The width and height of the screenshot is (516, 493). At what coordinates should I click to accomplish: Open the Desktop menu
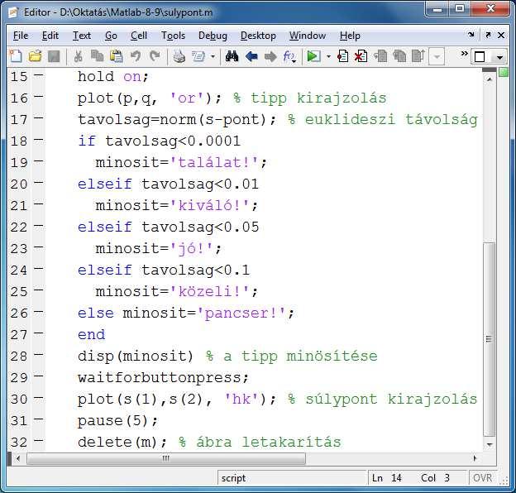(x=258, y=36)
